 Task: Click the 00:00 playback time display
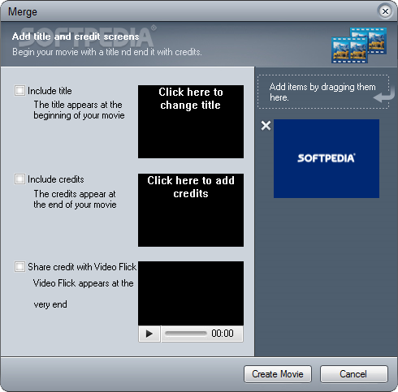(x=223, y=334)
